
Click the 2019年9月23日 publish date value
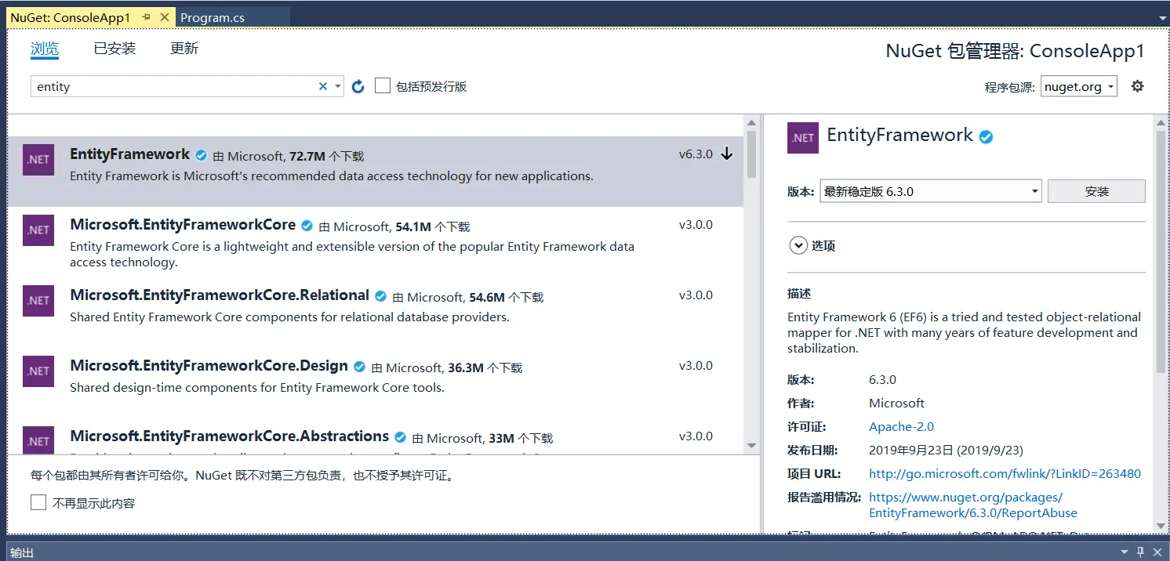point(946,450)
